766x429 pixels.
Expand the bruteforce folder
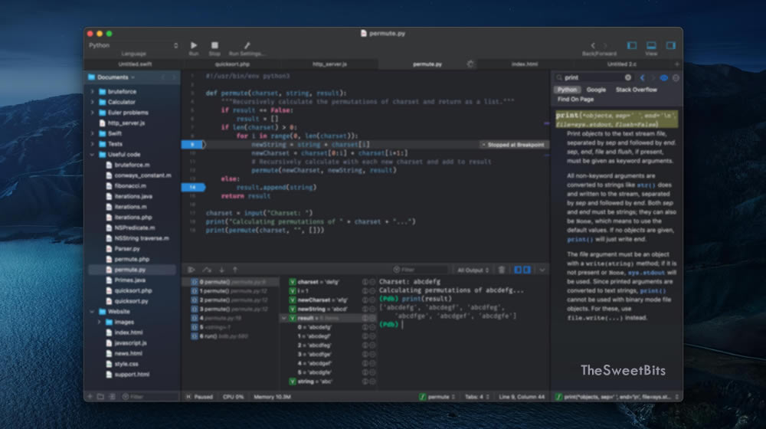(93, 91)
